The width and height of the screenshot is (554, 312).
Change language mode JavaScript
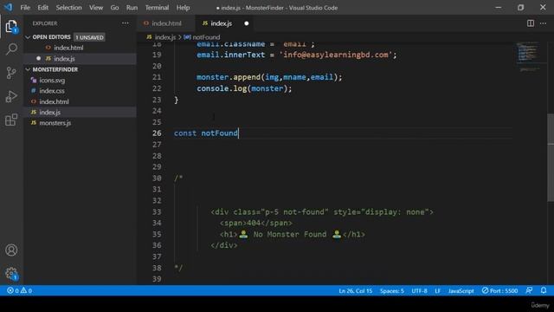(x=461, y=291)
